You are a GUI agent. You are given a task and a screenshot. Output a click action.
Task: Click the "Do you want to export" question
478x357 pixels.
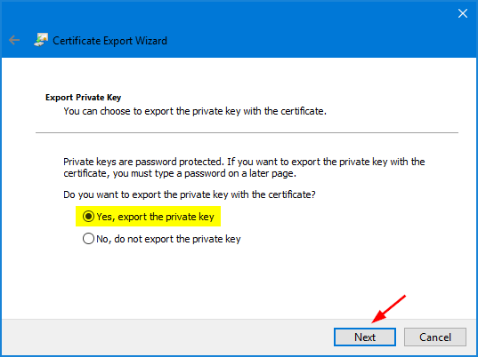(190, 194)
